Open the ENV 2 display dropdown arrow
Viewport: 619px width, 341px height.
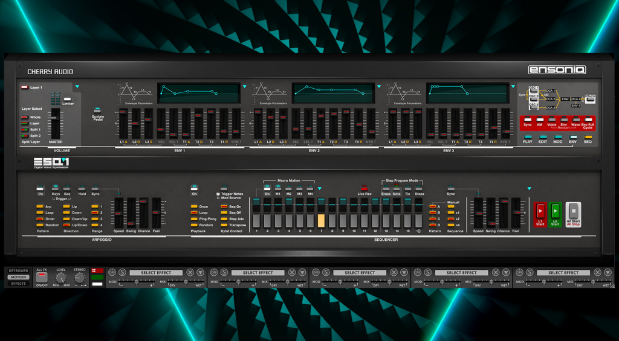[x=379, y=87]
